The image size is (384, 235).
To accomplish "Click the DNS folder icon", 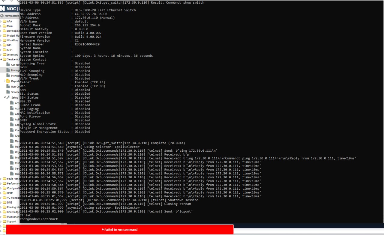I will [x=4, y=202].
